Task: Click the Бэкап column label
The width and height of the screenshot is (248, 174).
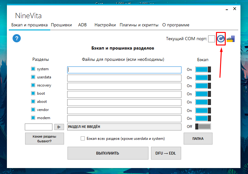Action: tap(203, 60)
